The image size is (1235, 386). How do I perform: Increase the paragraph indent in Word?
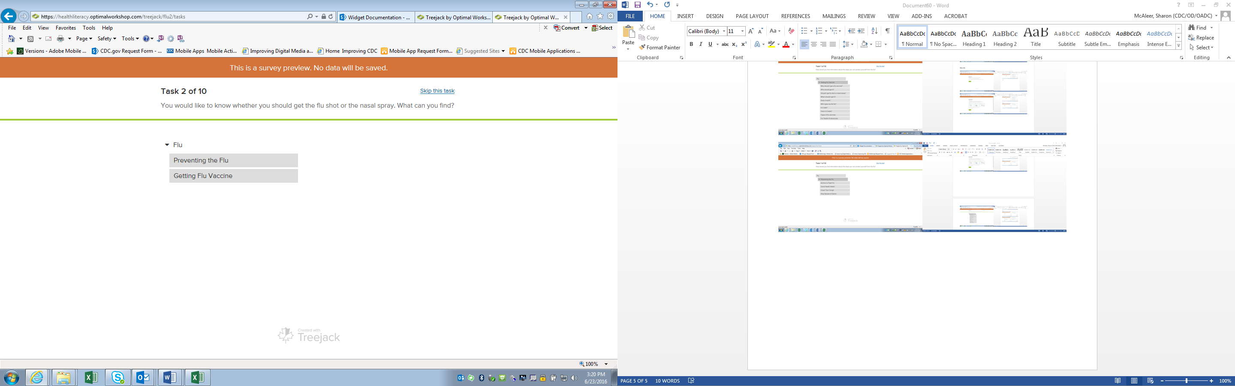click(861, 31)
